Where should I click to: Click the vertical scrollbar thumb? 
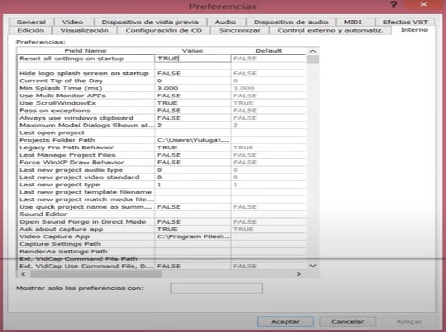pyautogui.click(x=313, y=59)
